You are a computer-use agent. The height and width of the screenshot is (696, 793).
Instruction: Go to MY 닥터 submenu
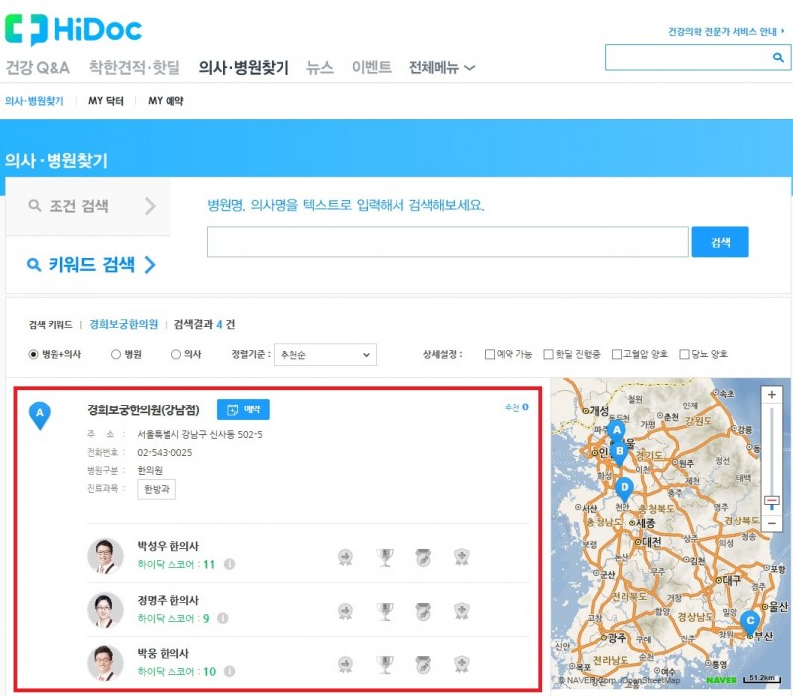pyautogui.click(x=106, y=101)
